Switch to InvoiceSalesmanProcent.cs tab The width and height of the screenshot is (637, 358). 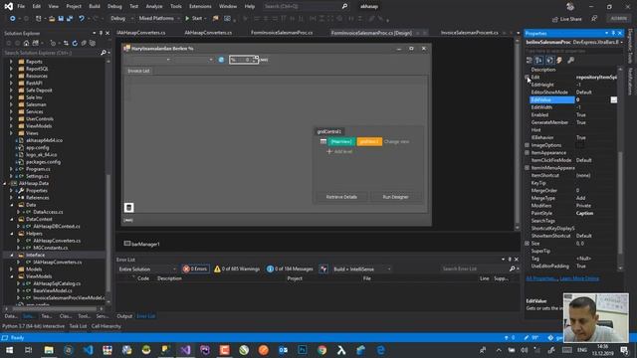click(469, 33)
